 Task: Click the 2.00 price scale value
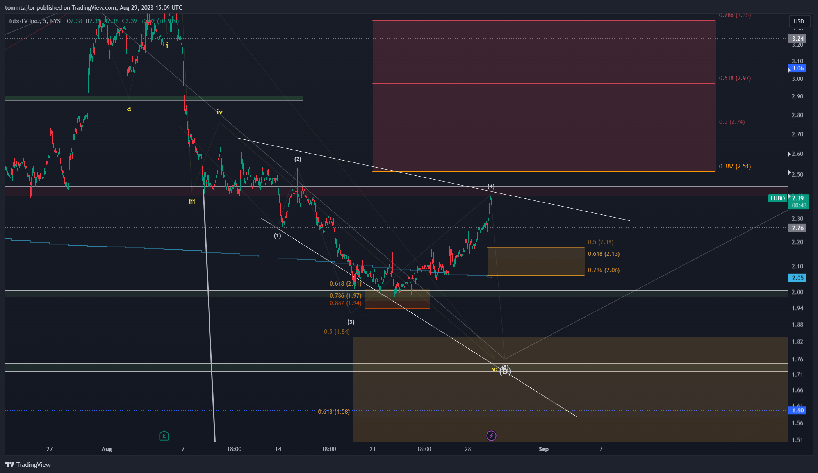(x=797, y=292)
